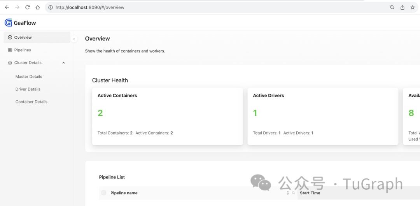Bookmark this page with the star icon
Viewport: 420px width, 206px height.
pos(413,7)
